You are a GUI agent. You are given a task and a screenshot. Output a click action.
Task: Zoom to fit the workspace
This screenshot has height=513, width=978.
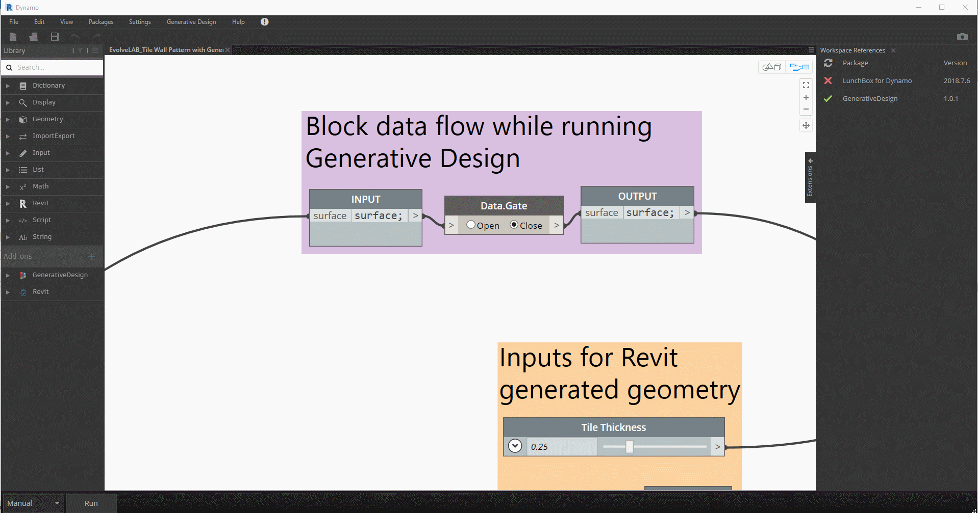click(x=806, y=85)
